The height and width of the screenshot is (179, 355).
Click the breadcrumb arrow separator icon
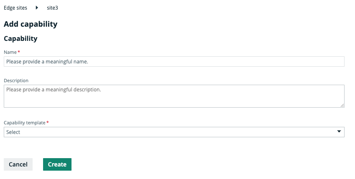(37, 8)
